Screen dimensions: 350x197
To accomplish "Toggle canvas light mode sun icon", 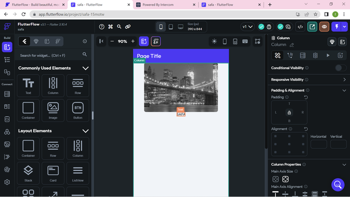I will tap(214, 41).
